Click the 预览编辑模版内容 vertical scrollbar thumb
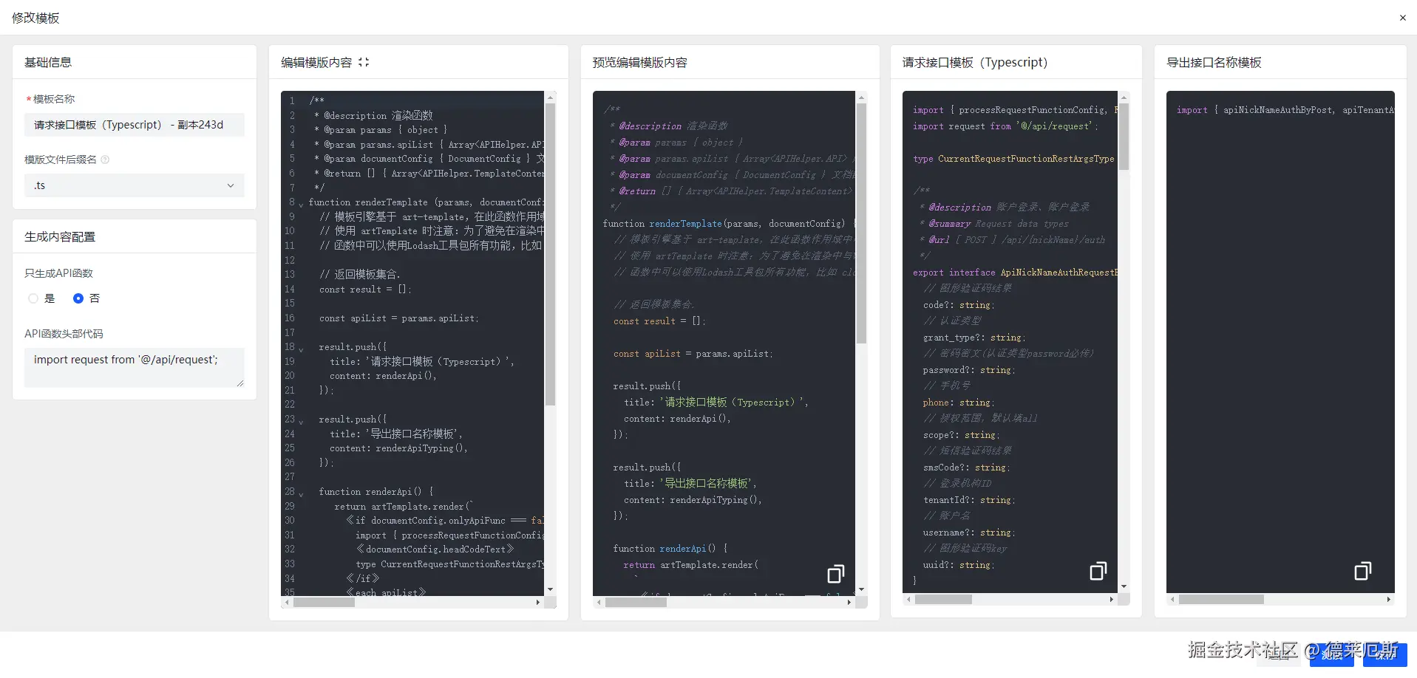 [861, 224]
